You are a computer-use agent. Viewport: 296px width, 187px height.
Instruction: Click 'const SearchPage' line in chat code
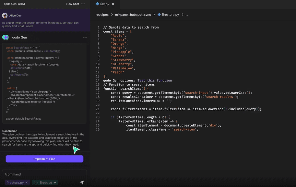[x=23, y=48]
